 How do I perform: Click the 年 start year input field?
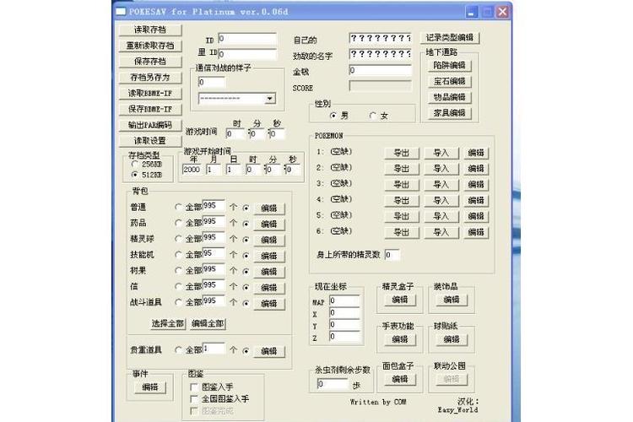coord(192,170)
